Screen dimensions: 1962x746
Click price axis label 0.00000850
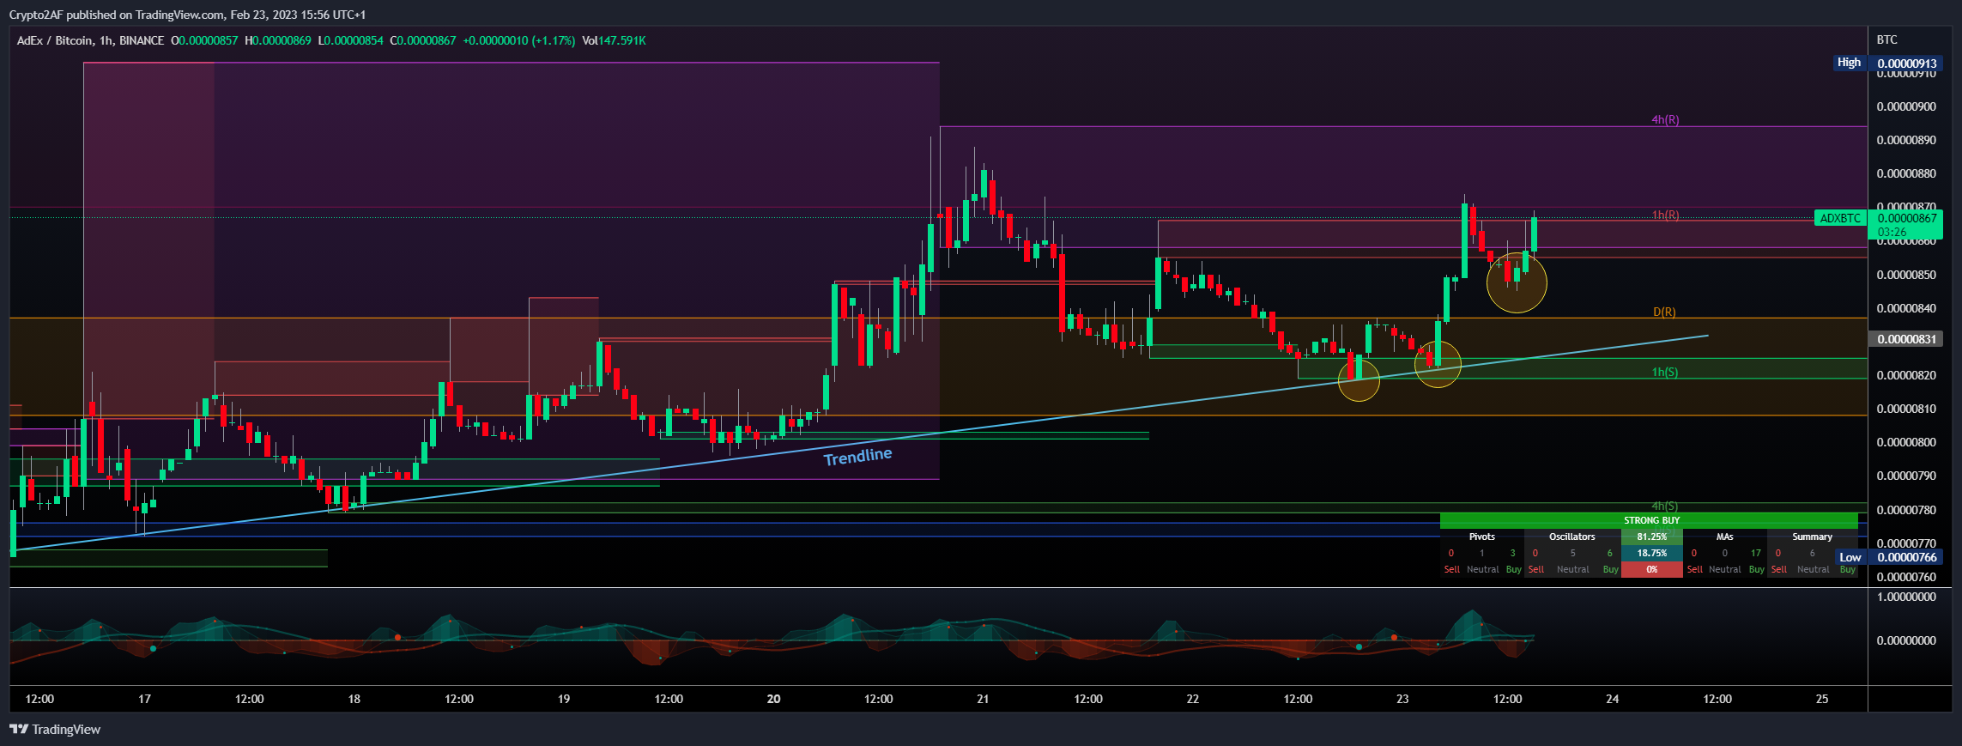tap(1904, 275)
